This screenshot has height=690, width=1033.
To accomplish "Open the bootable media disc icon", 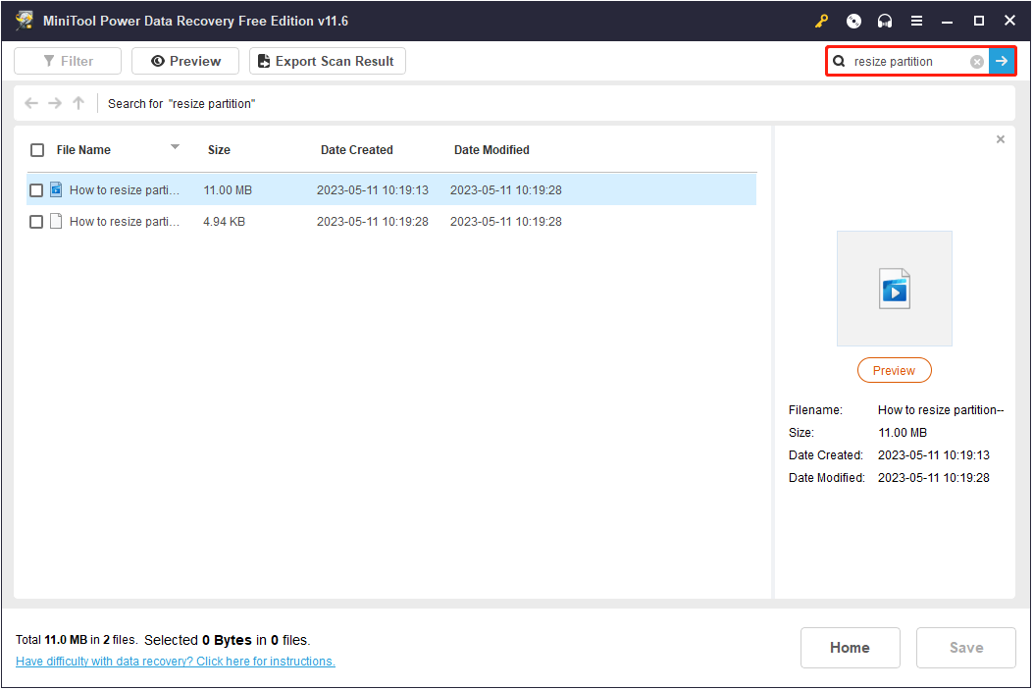I will click(x=853, y=21).
